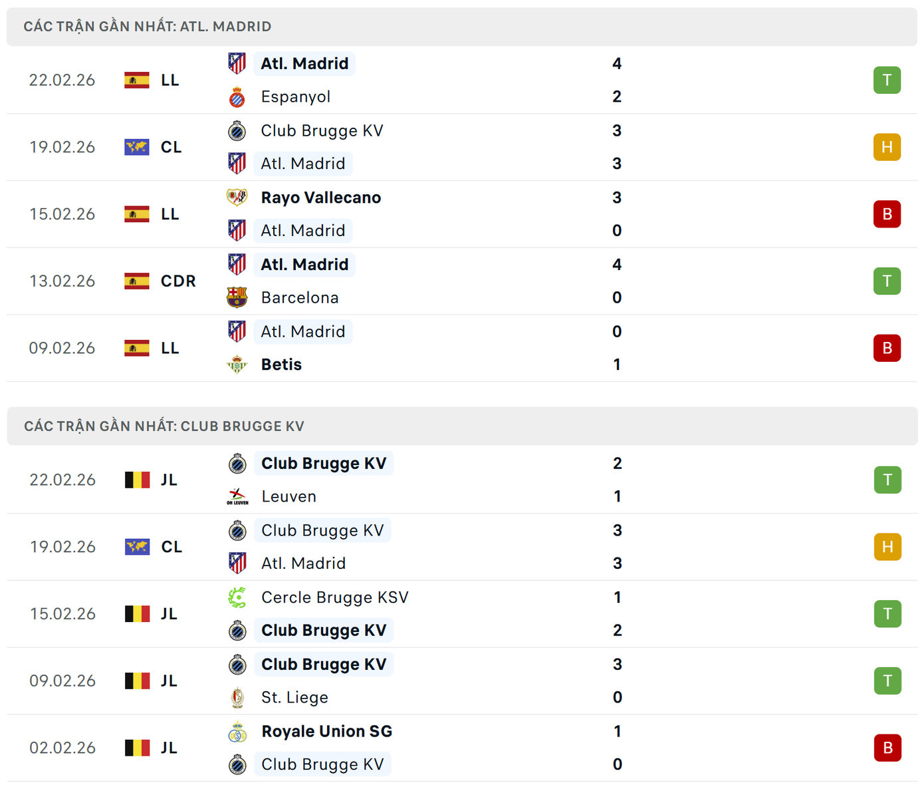This screenshot has height=795, width=924.
Task: Click the Cercle Brugge KSV crest icon
Action: pos(237,597)
